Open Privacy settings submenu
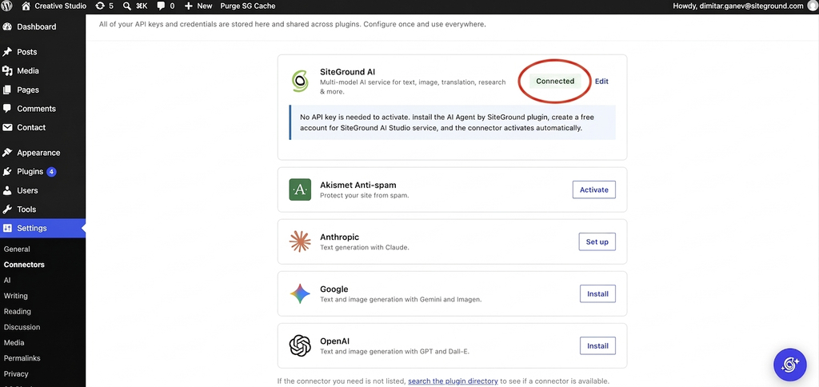 16,374
